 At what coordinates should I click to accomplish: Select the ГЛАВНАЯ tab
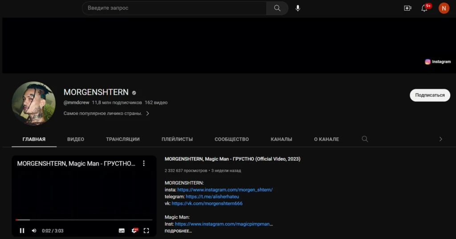[34, 139]
